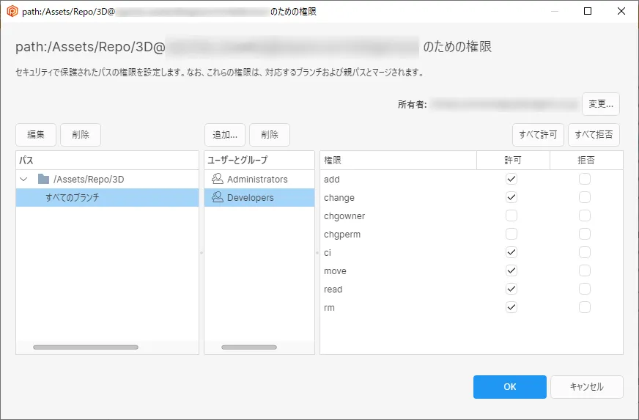This screenshot has height=420, width=639.
Task: Check the allow checkbox for chgperm
Action: coord(511,234)
